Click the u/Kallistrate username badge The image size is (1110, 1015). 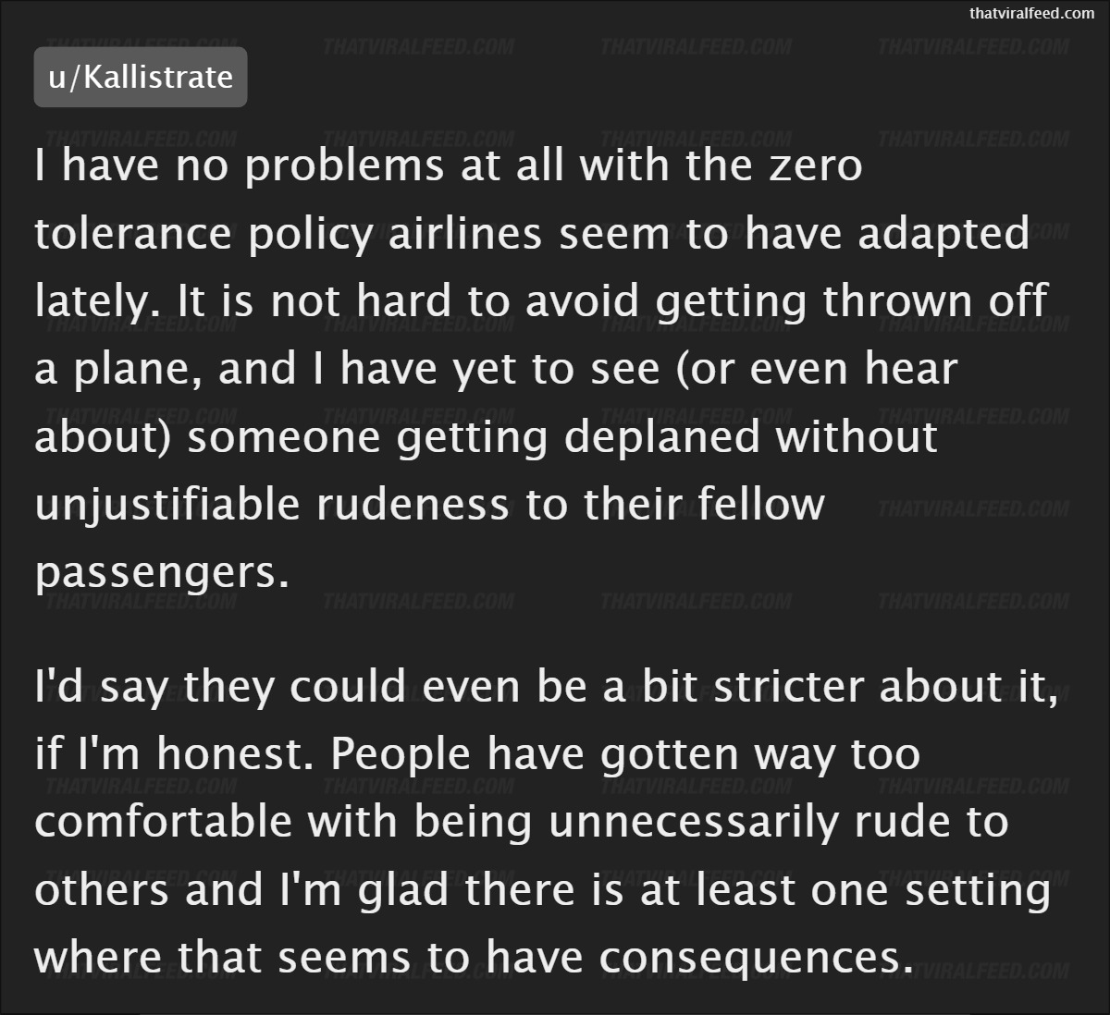(x=141, y=77)
